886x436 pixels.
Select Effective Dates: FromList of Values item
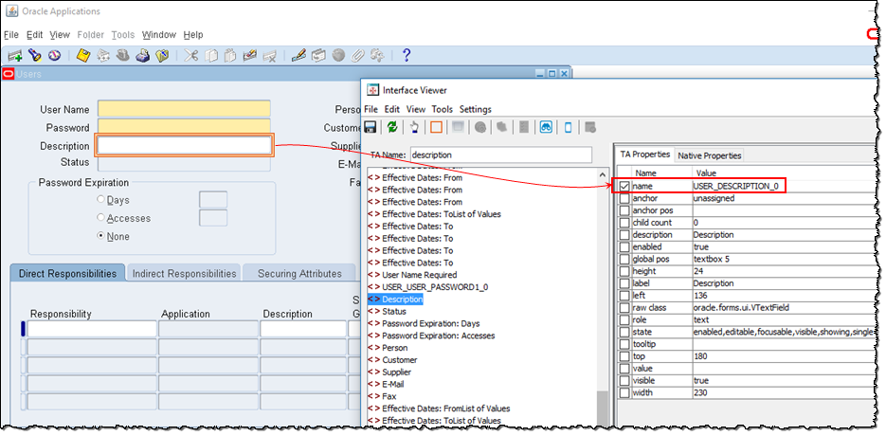click(439, 409)
